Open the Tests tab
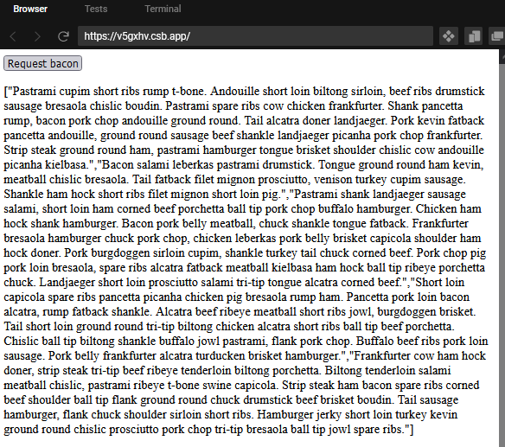 coord(96,9)
